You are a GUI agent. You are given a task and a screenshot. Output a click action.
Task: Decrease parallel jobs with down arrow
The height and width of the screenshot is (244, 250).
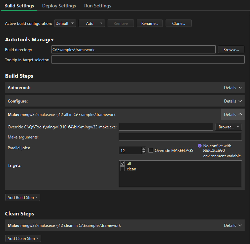coord(144,152)
